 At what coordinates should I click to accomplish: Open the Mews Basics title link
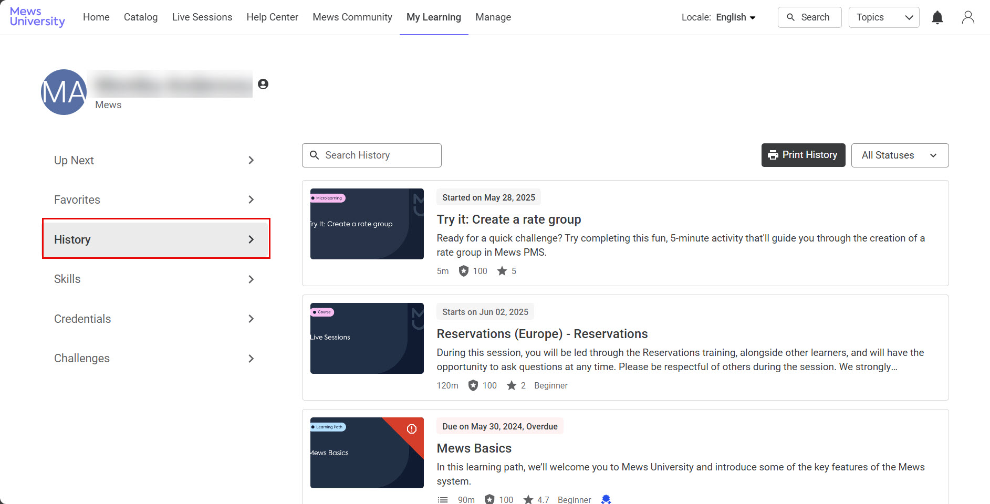474,448
